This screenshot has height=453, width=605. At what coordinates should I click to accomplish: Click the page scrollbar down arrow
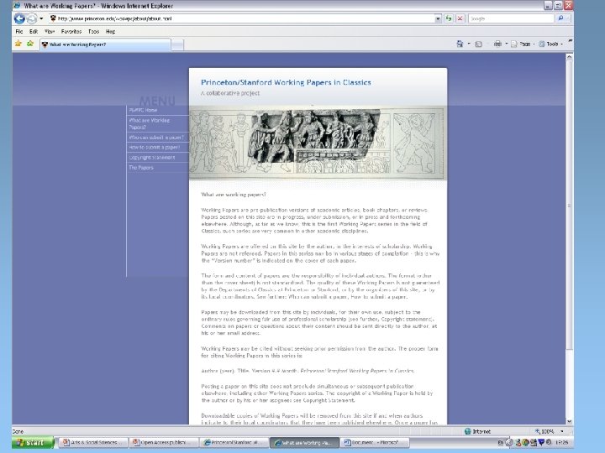(569, 421)
